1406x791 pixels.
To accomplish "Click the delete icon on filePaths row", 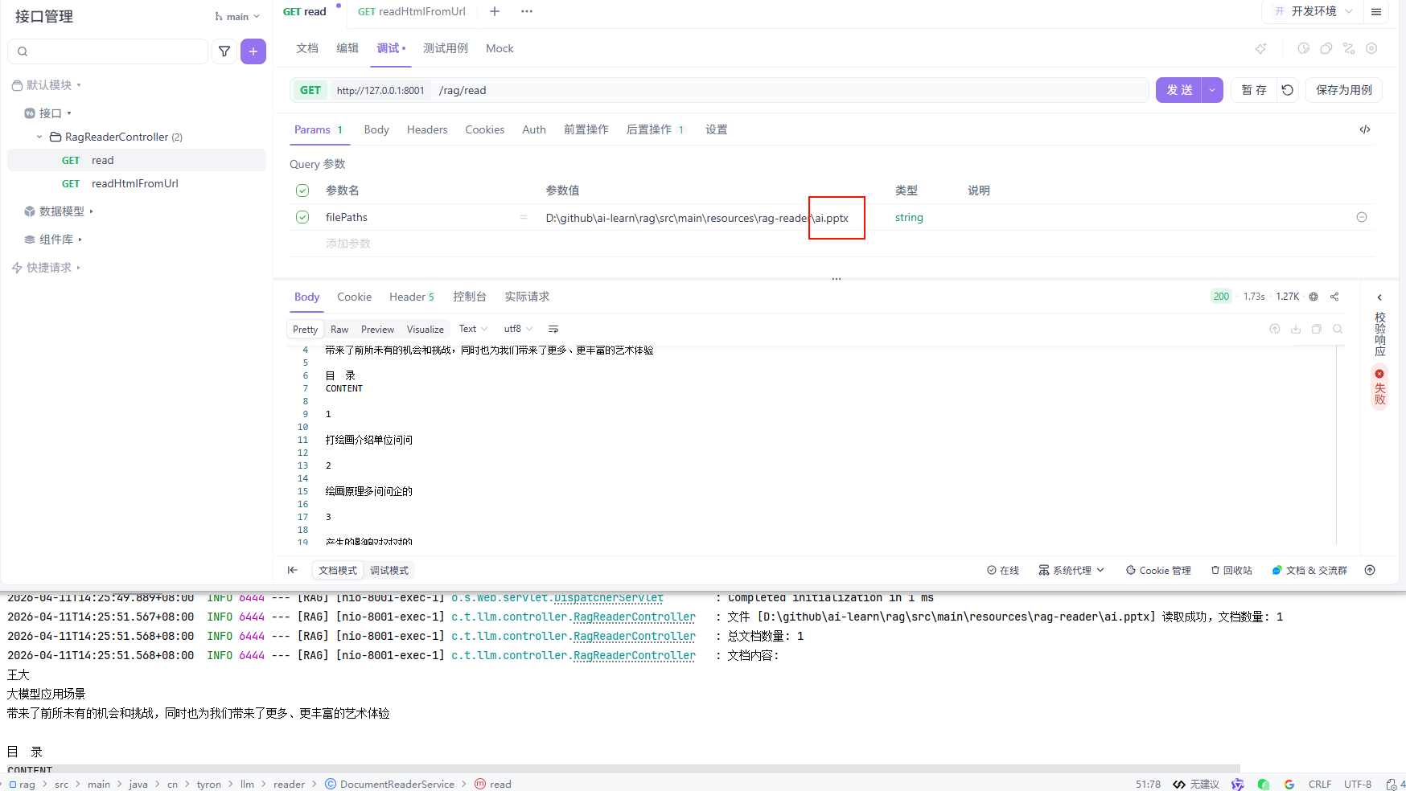I will point(1362,217).
